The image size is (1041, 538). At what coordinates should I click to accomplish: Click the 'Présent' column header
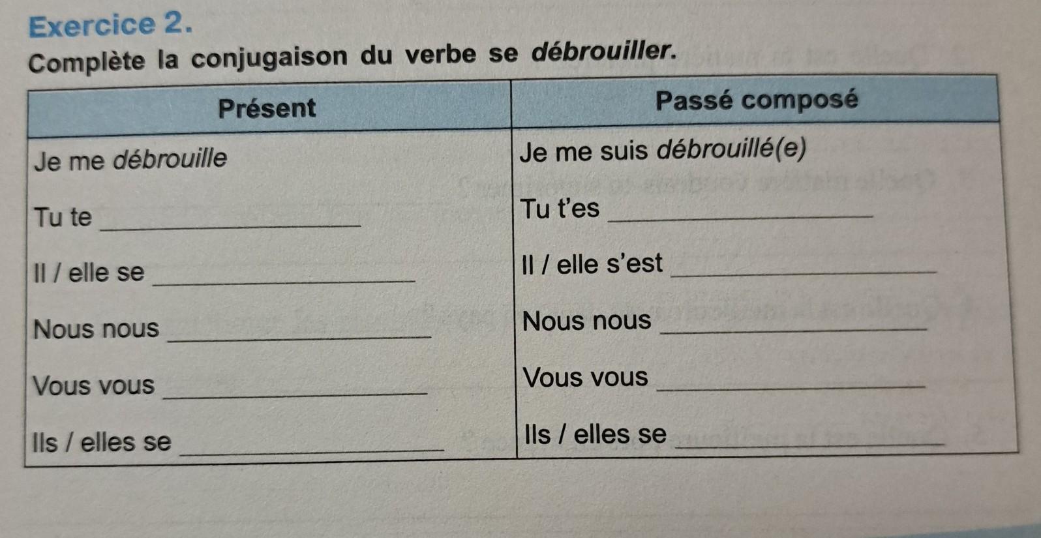point(267,108)
